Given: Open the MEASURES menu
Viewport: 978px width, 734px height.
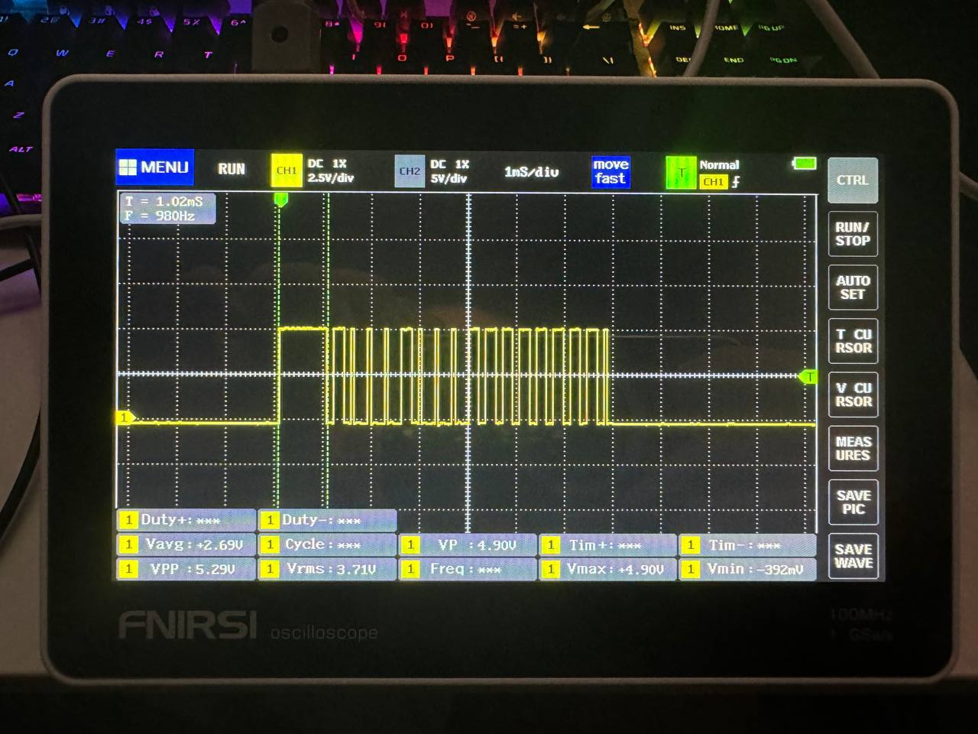Looking at the screenshot, I should 853,448.
